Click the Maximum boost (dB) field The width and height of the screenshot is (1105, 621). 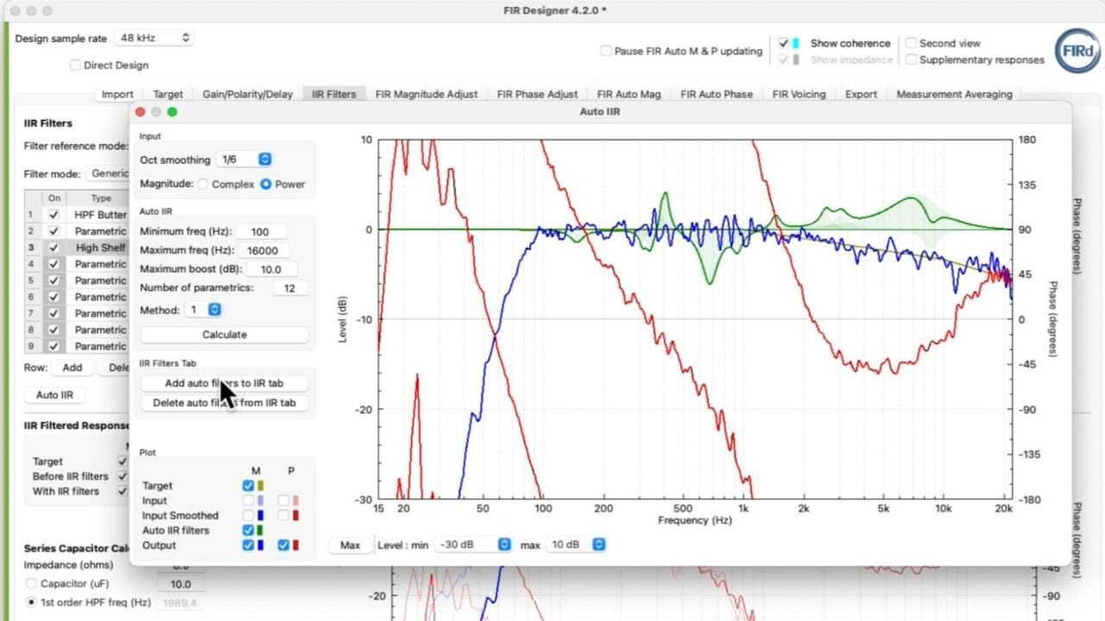click(x=271, y=269)
